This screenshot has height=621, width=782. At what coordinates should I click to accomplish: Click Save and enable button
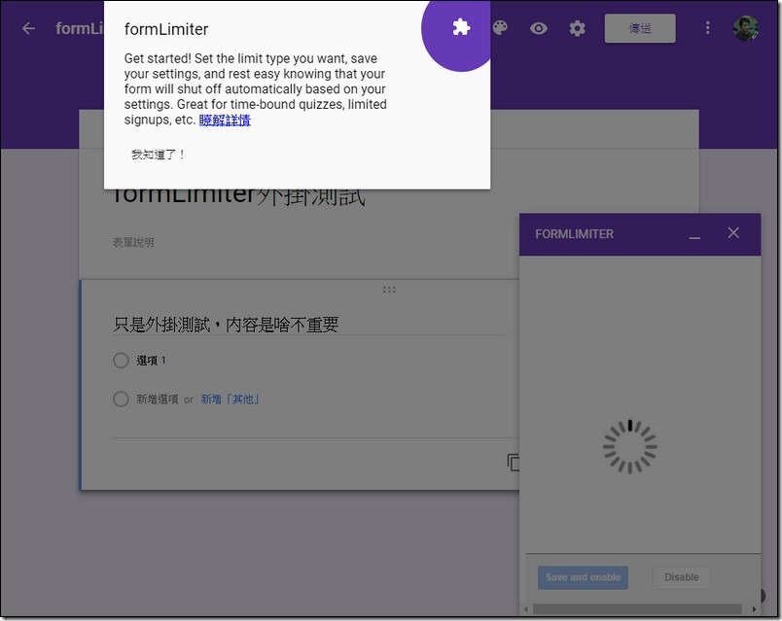pyautogui.click(x=583, y=577)
